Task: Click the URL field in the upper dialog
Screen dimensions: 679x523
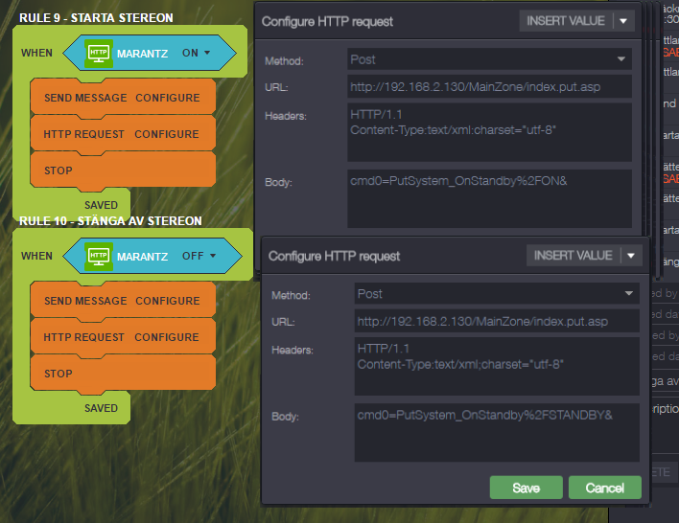Action: pyautogui.click(x=489, y=87)
